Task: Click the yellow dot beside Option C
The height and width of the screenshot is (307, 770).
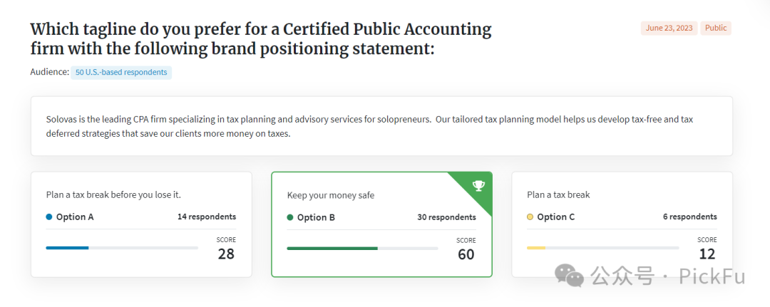Action: [530, 217]
